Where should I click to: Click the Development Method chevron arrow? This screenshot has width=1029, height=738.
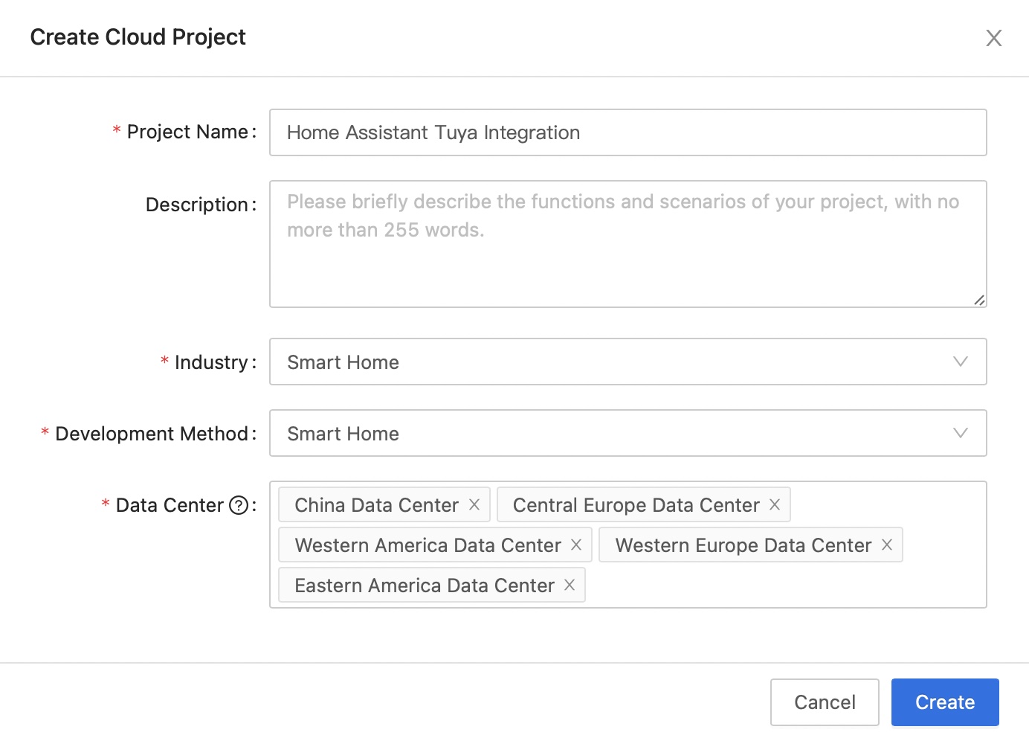(x=960, y=433)
